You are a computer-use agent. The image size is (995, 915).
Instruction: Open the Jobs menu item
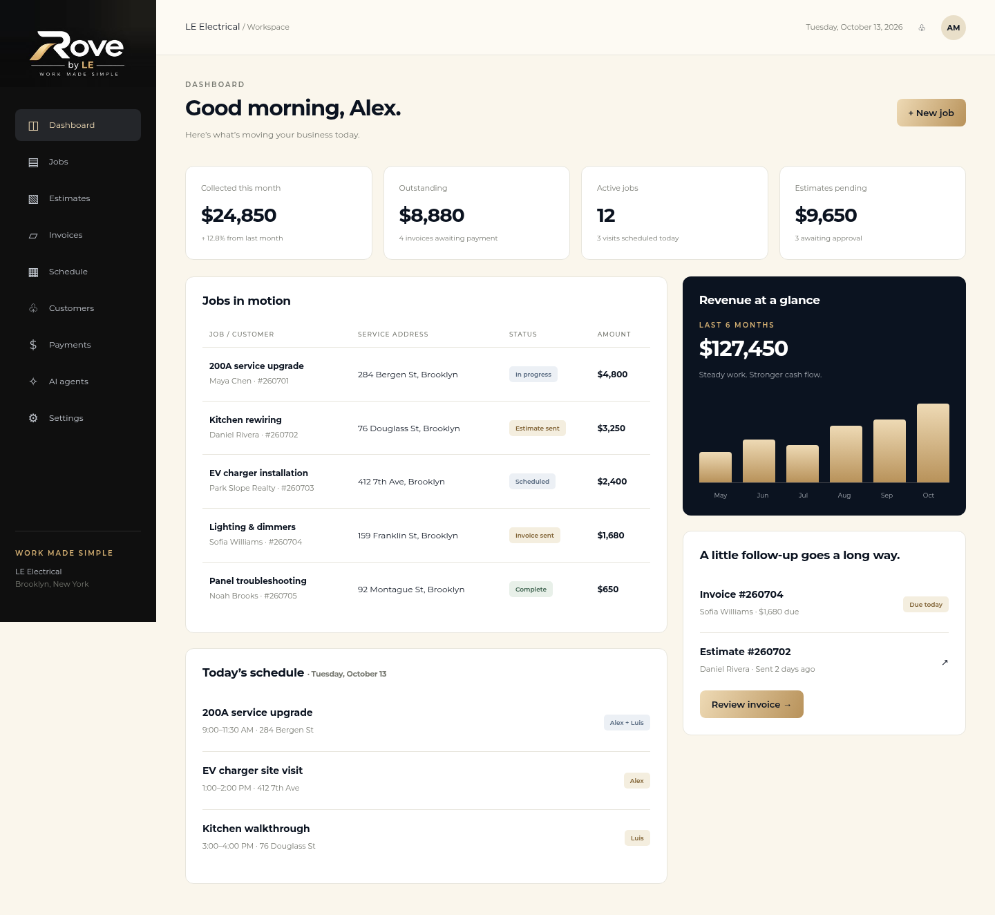click(78, 162)
